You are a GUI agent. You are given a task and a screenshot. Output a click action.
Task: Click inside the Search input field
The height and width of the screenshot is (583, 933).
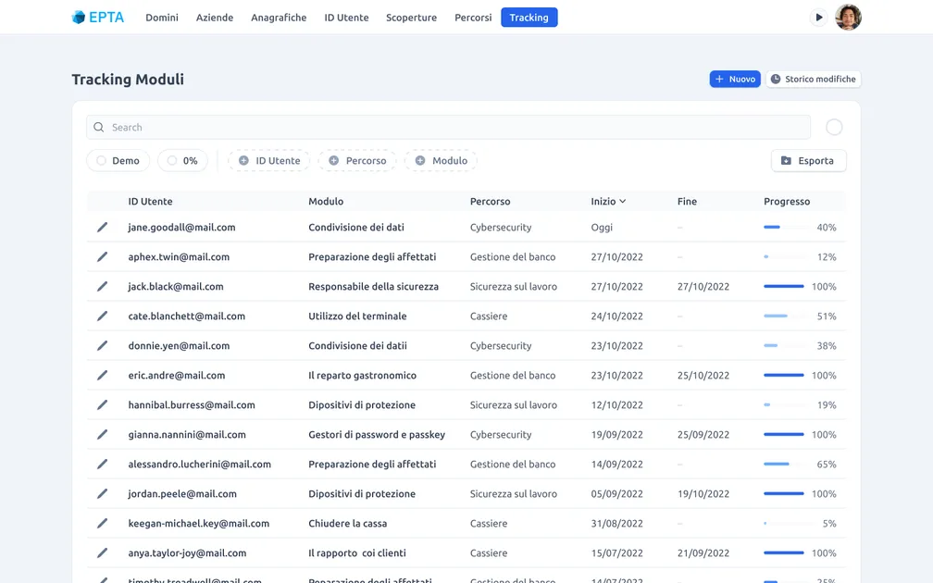370,127
